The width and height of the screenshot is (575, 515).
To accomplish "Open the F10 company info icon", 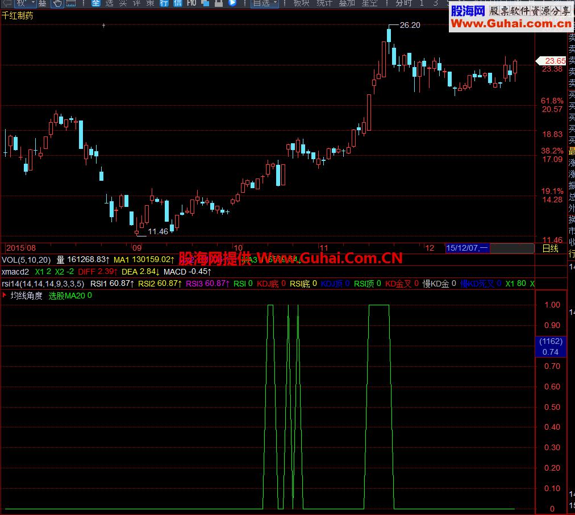I will 191,3.
